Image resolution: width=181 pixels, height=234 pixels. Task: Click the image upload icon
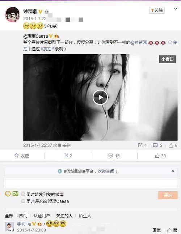click(15, 194)
